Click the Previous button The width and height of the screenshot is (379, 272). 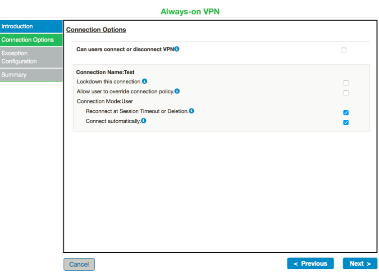[x=310, y=263]
